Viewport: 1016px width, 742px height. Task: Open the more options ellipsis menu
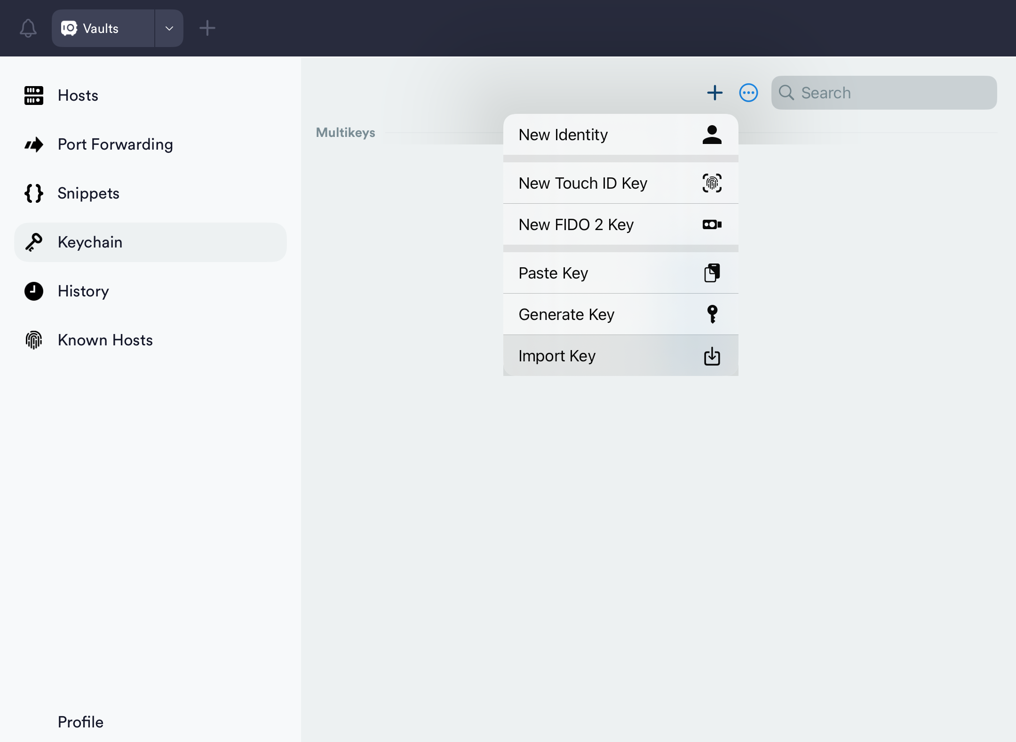(x=748, y=93)
